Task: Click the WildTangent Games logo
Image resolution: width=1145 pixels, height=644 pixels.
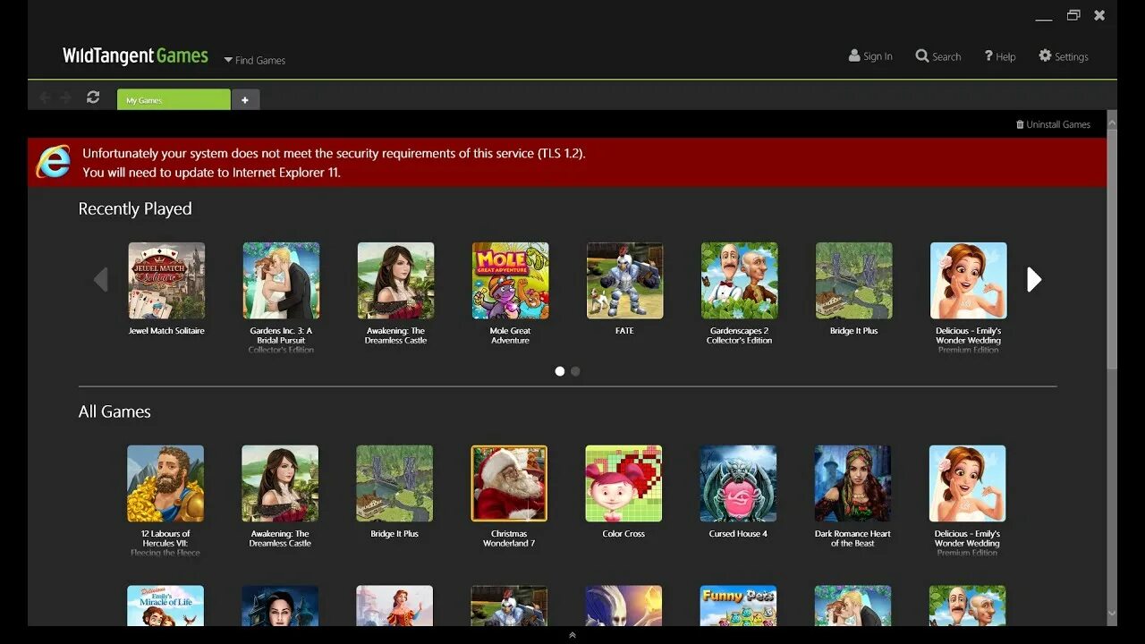Action: tap(135, 55)
